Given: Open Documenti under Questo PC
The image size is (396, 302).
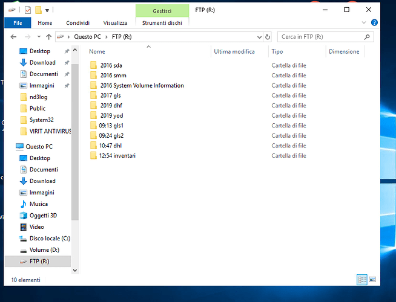Looking at the screenshot, I should (x=44, y=170).
